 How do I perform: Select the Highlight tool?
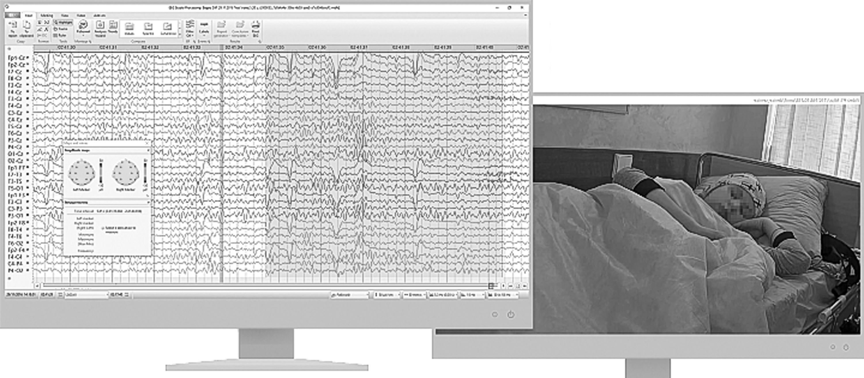tap(63, 22)
